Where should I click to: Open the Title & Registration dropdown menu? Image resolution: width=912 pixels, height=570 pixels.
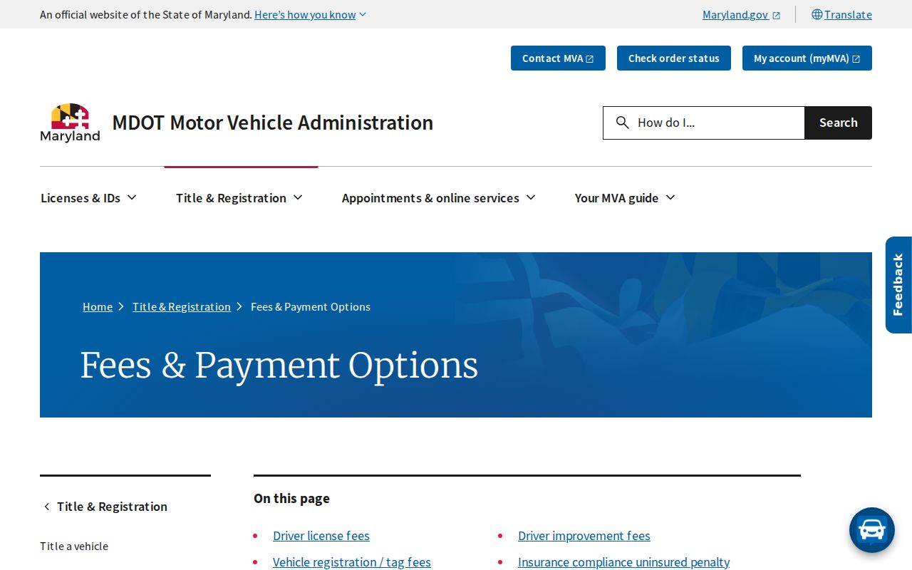(239, 198)
